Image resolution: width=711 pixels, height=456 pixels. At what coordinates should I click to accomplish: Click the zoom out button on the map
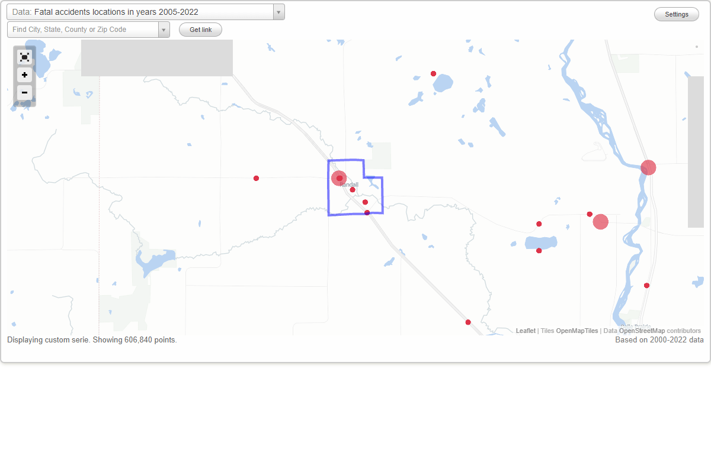tap(24, 93)
